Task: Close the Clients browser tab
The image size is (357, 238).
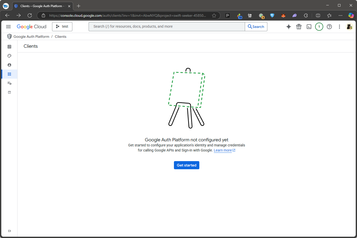Action: (69, 6)
